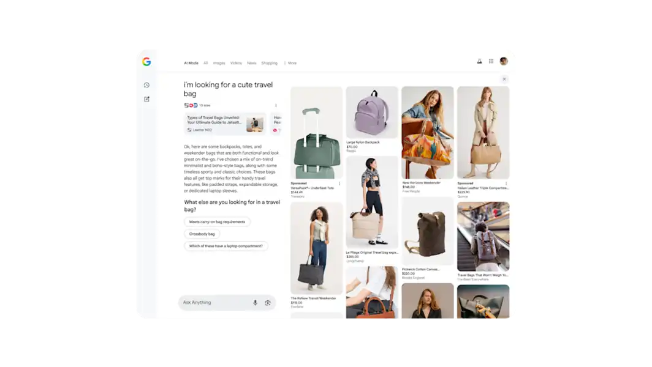652x367 pixels.
Task: Expand the More navigation menu
Action: coord(292,63)
